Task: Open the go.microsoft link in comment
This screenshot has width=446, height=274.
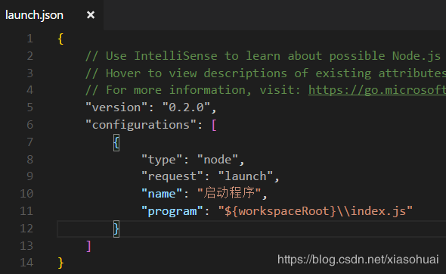Action: pos(377,90)
